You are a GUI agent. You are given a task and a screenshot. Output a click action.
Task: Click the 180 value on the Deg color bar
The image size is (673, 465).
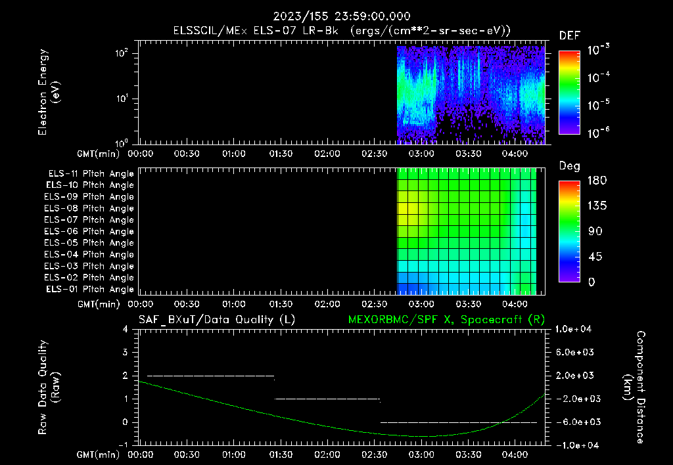(x=597, y=181)
